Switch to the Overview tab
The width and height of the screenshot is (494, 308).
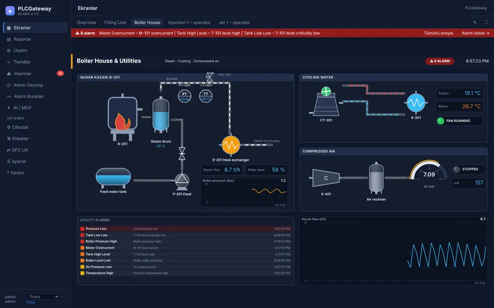pyautogui.click(x=86, y=23)
